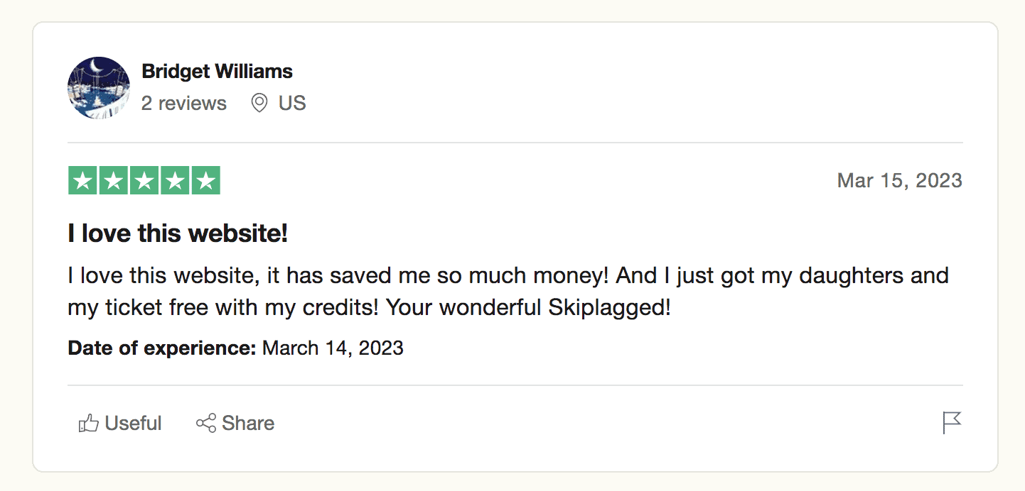Select the first green star in the rating
The width and height of the screenshot is (1025, 491).
click(83, 180)
